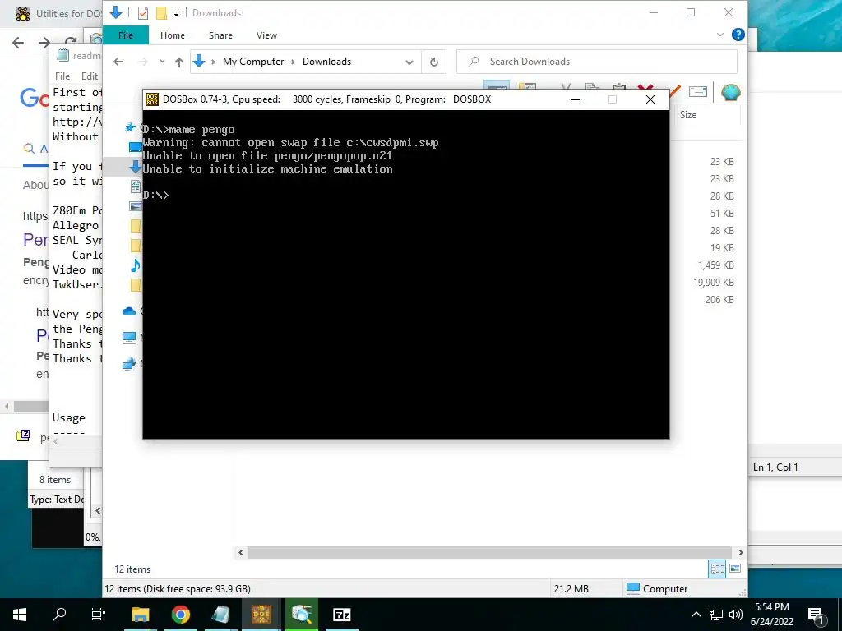Image resolution: width=842 pixels, height=631 pixels.
Task: Open Explorer Help icon
Action: [x=738, y=35]
